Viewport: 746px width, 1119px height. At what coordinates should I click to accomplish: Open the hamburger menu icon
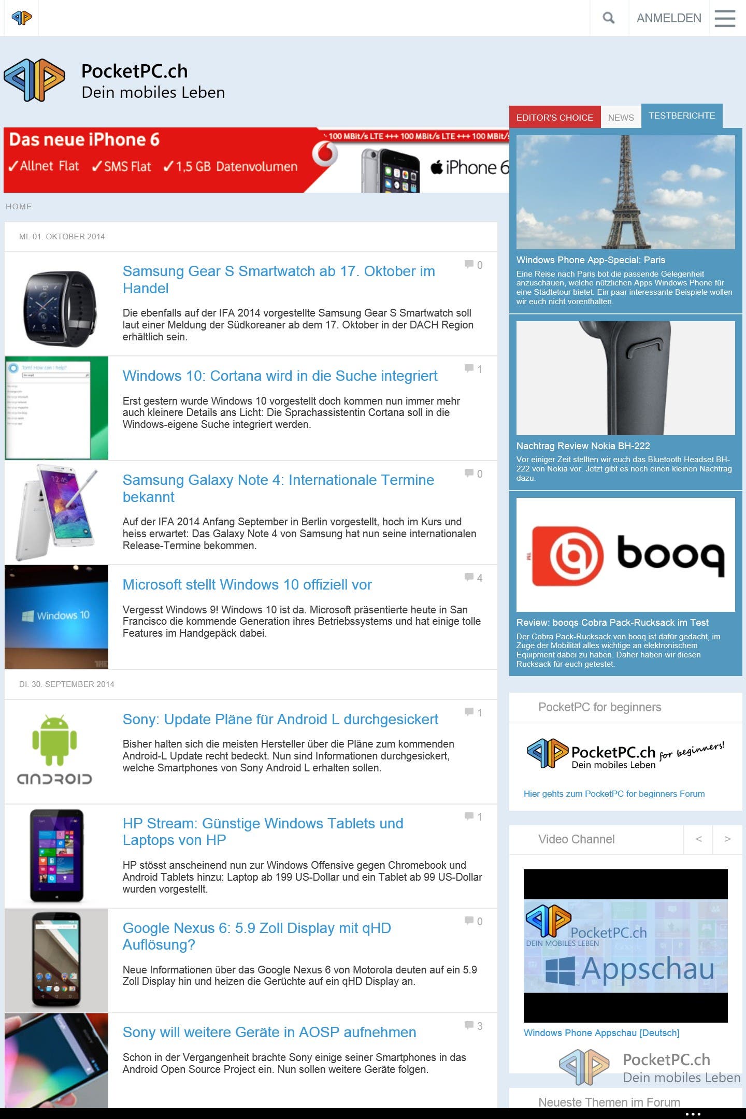[725, 18]
